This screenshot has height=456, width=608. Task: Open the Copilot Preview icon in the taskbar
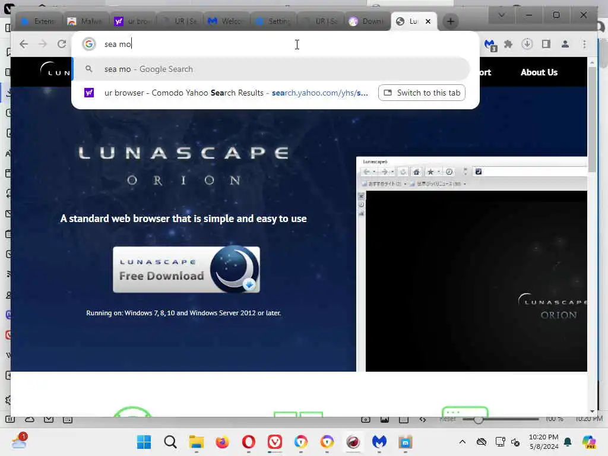pos(589,442)
